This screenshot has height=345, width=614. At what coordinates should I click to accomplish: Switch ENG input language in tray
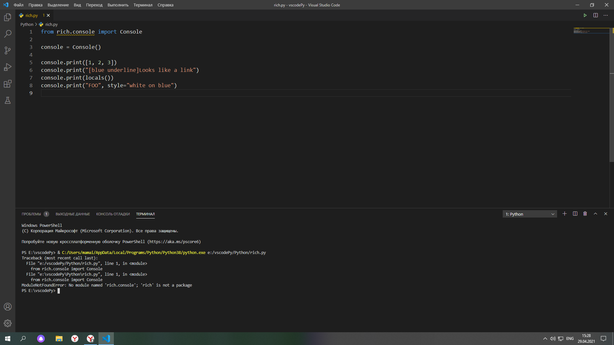(x=570, y=339)
